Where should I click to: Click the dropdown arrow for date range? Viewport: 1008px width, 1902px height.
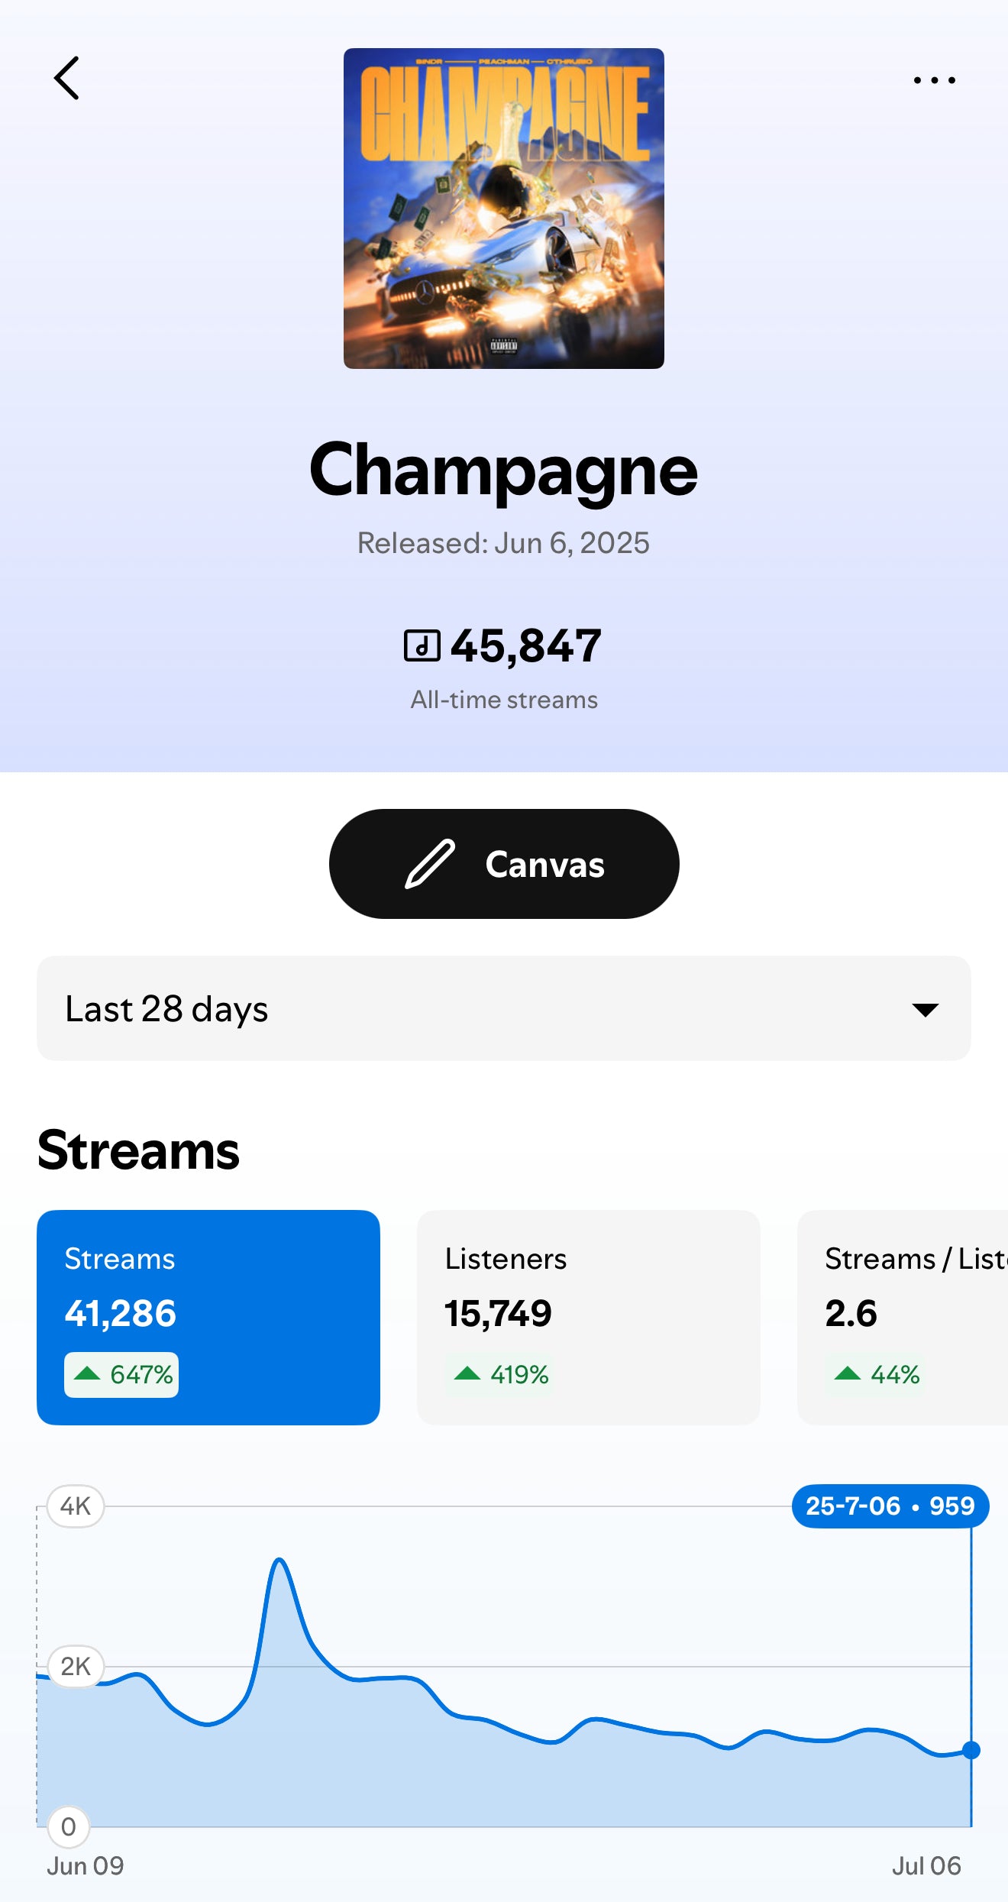pyautogui.click(x=925, y=1010)
